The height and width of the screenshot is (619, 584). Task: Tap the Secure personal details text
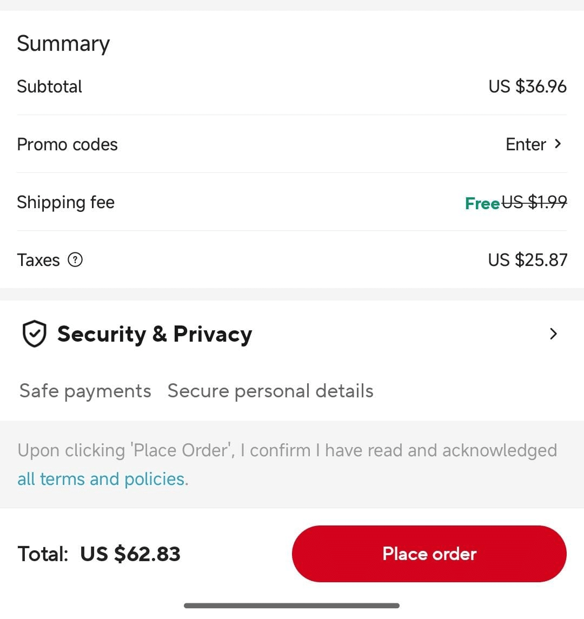(270, 391)
